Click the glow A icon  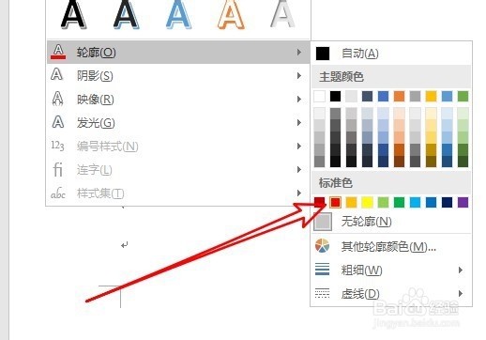[58, 122]
